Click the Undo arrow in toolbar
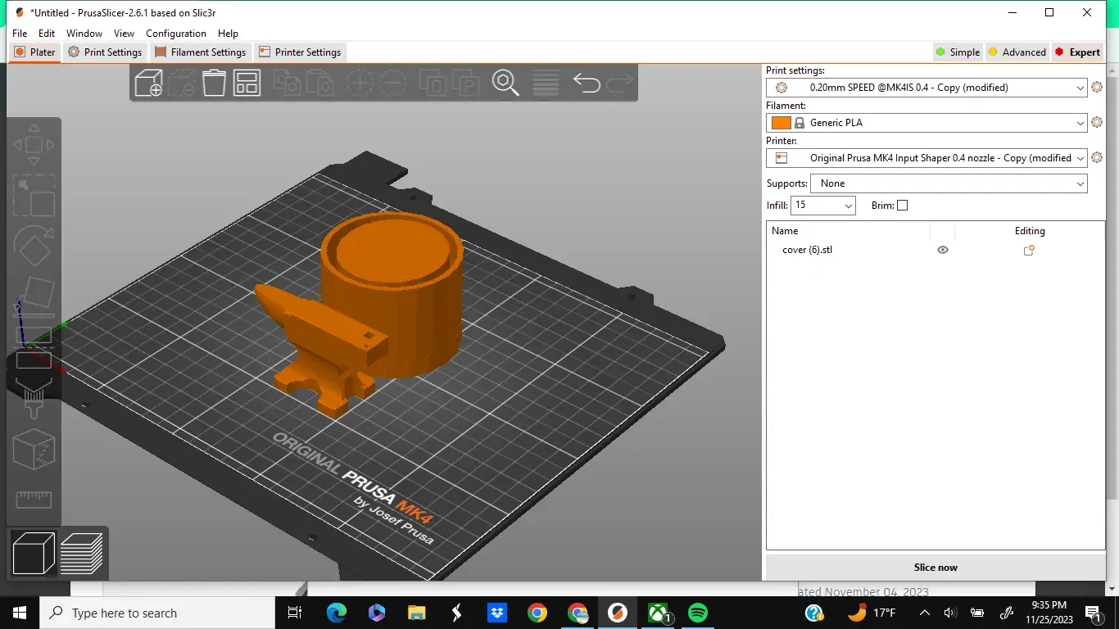Image resolution: width=1119 pixels, height=629 pixels. 587,83
